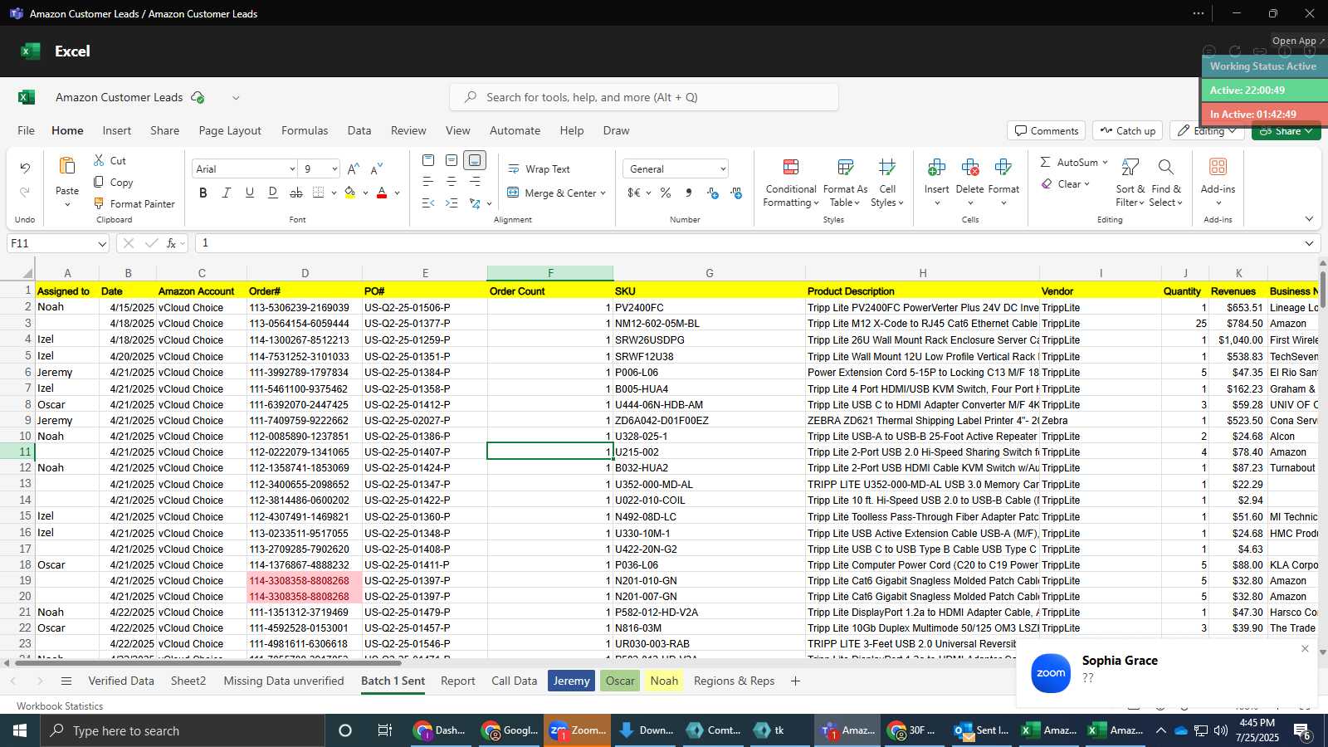Image resolution: width=1328 pixels, height=747 pixels.
Task: Switch to the Insert ribbon tab
Action: click(117, 130)
